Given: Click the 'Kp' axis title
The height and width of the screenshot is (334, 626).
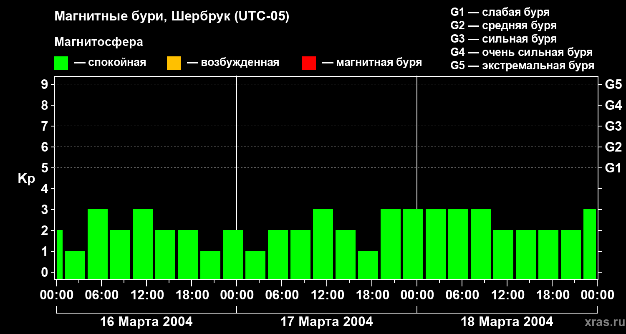Looking at the screenshot, I should (x=26, y=179).
